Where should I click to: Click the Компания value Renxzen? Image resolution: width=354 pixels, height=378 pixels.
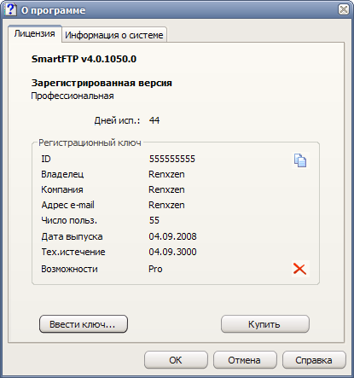click(166, 189)
